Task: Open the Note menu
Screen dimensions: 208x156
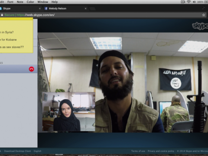Action: tap(20, 2)
